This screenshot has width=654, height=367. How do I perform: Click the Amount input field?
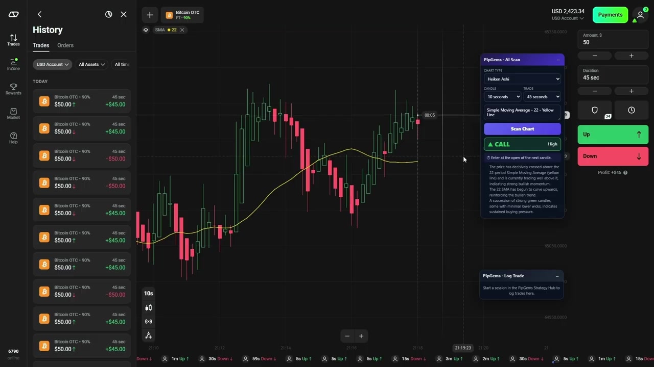613,40
